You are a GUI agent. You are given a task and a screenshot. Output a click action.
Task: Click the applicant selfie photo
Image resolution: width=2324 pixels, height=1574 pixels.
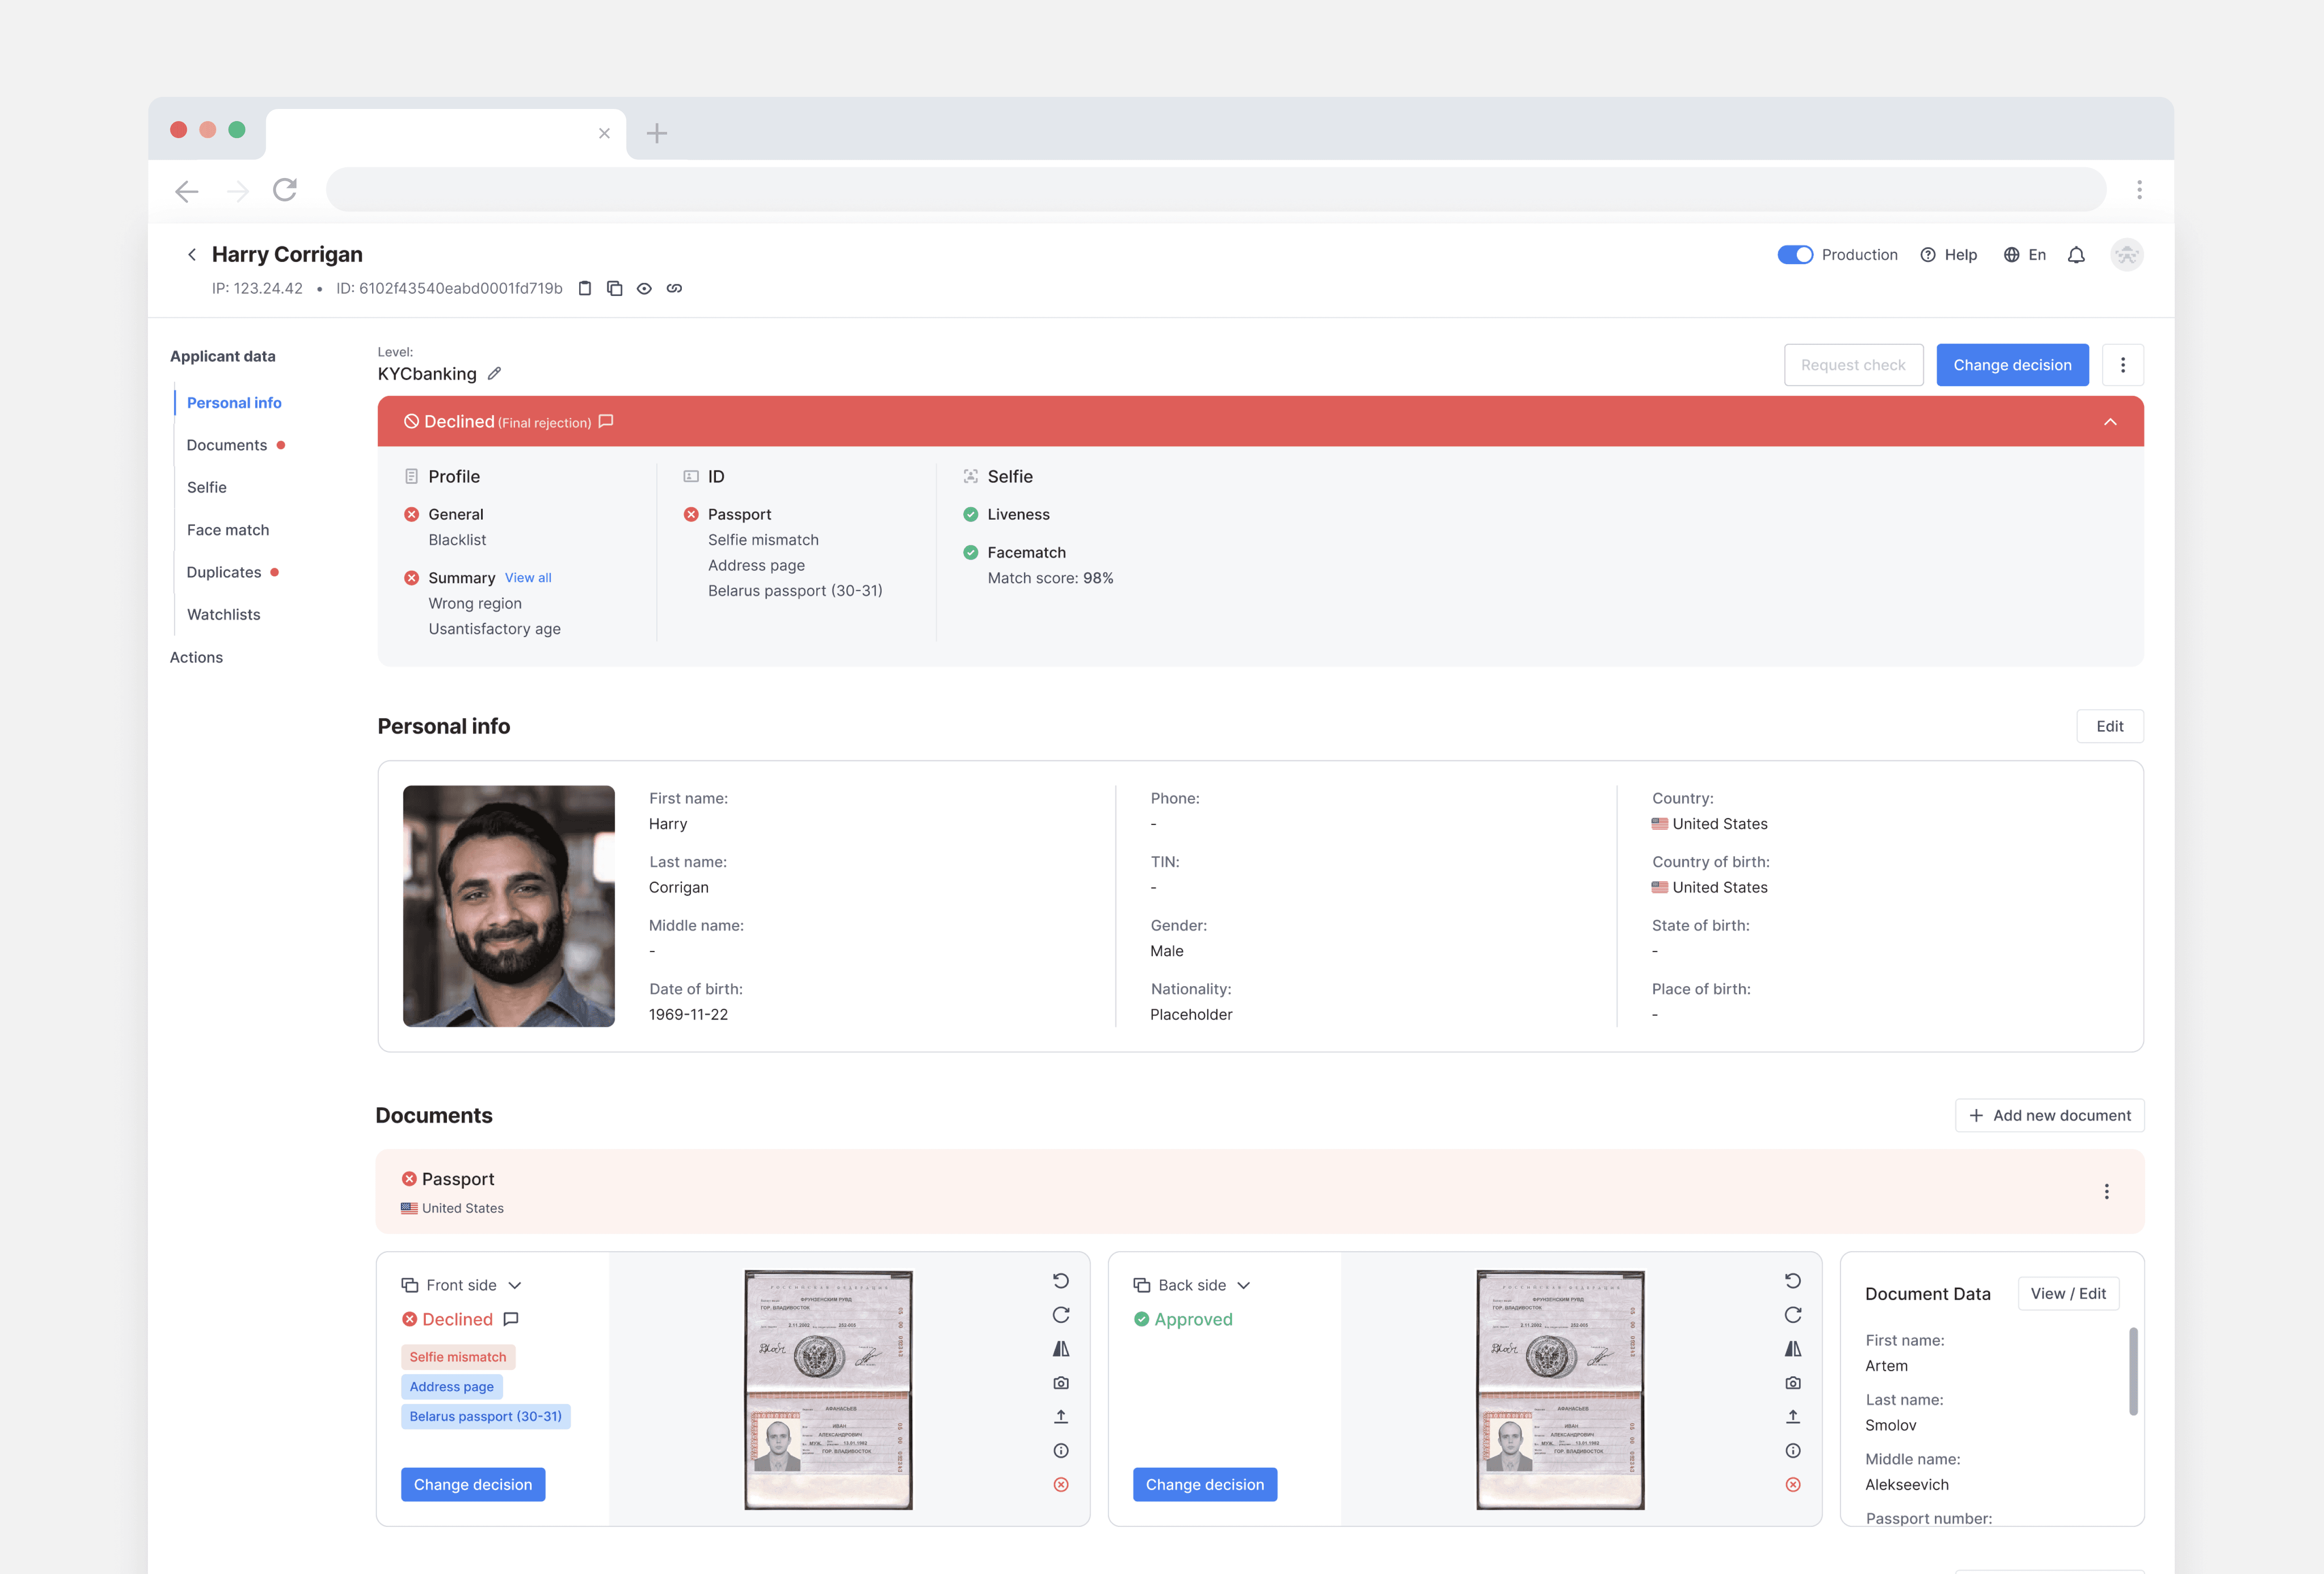(x=509, y=906)
